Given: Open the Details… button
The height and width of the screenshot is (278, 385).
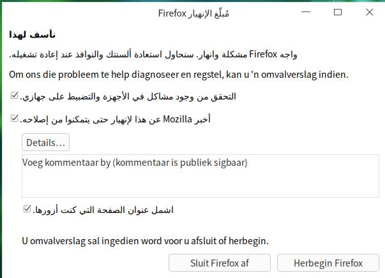Looking at the screenshot, I should (x=46, y=142).
